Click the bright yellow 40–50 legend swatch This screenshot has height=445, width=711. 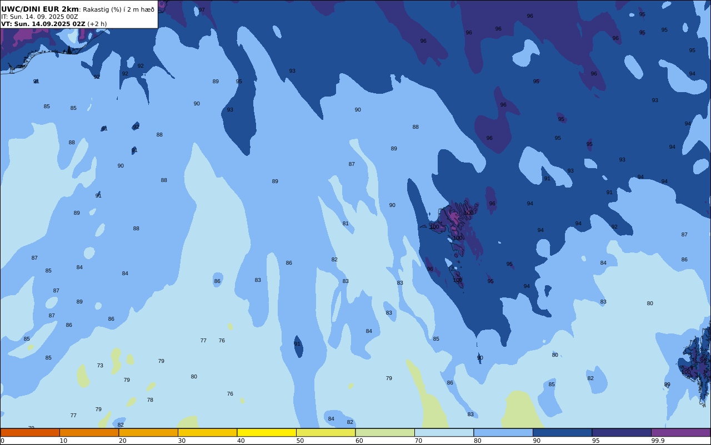267,432
